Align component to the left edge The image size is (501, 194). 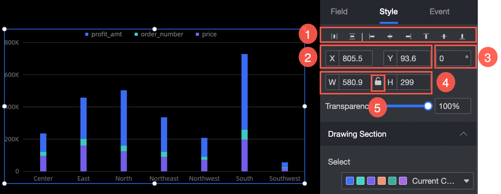pyautogui.click(x=372, y=36)
